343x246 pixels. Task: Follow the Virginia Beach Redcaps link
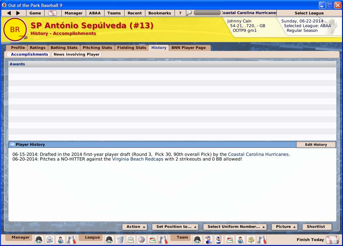tap(138, 159)
